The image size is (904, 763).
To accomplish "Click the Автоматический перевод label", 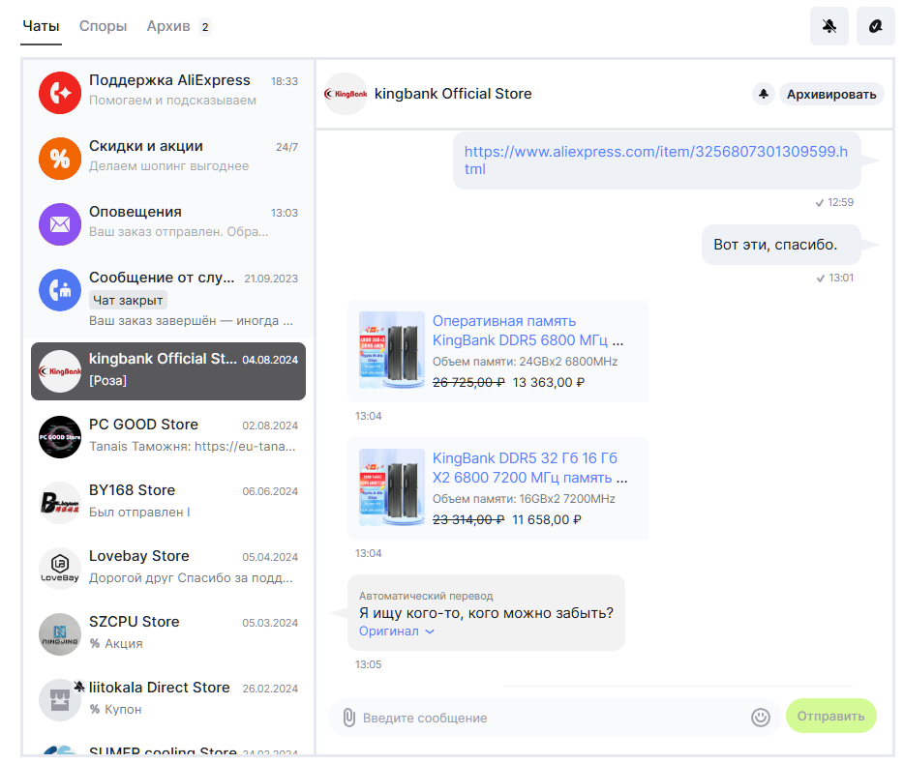I will [x=426, y=596].
